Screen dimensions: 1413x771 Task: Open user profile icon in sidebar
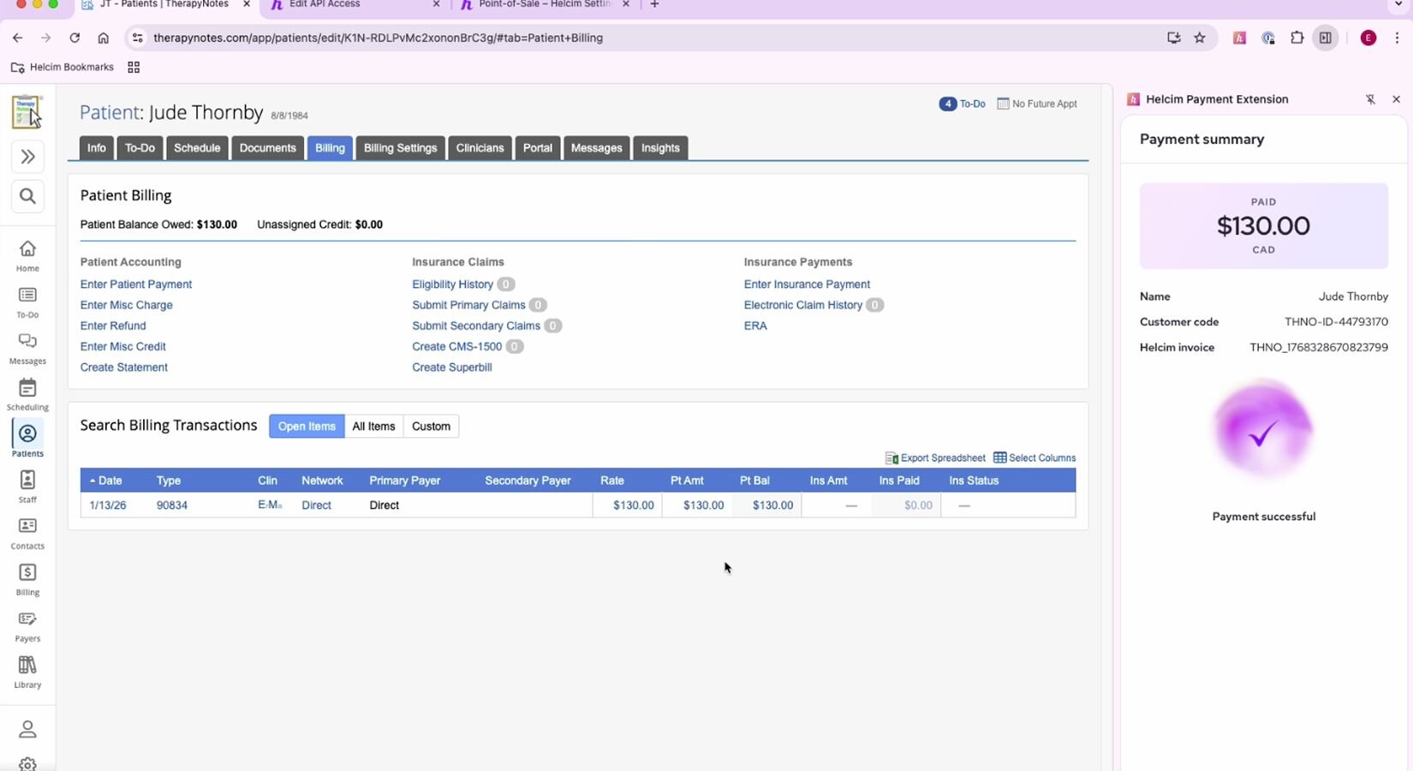27,729
